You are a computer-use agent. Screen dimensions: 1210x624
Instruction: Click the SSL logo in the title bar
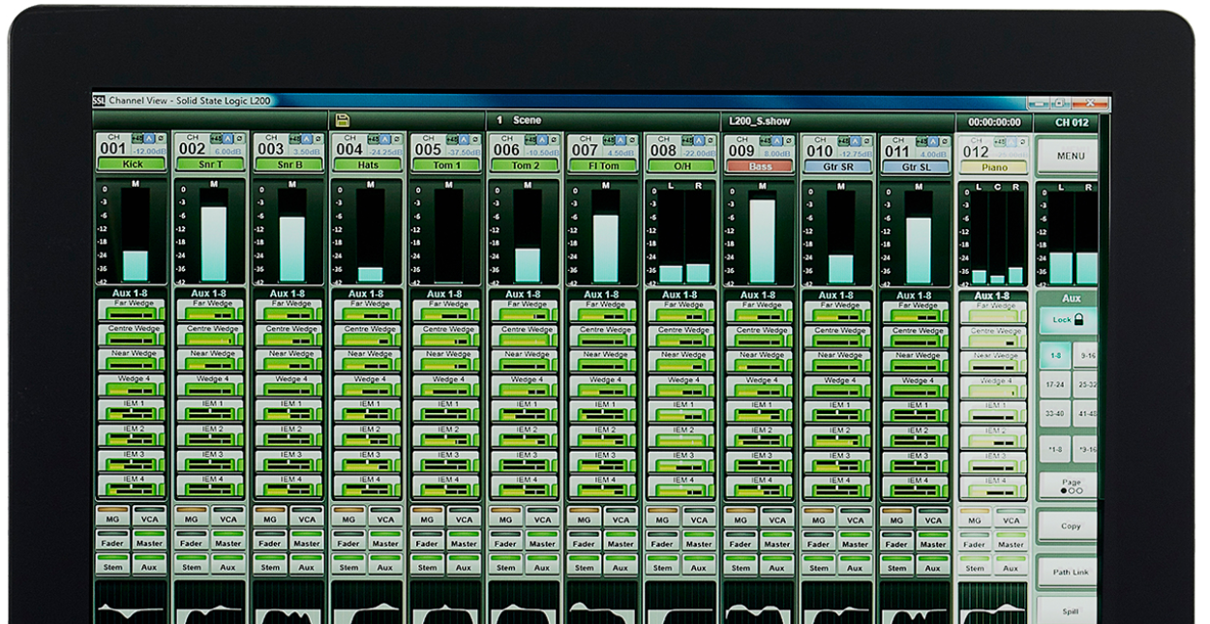[99, 100]
